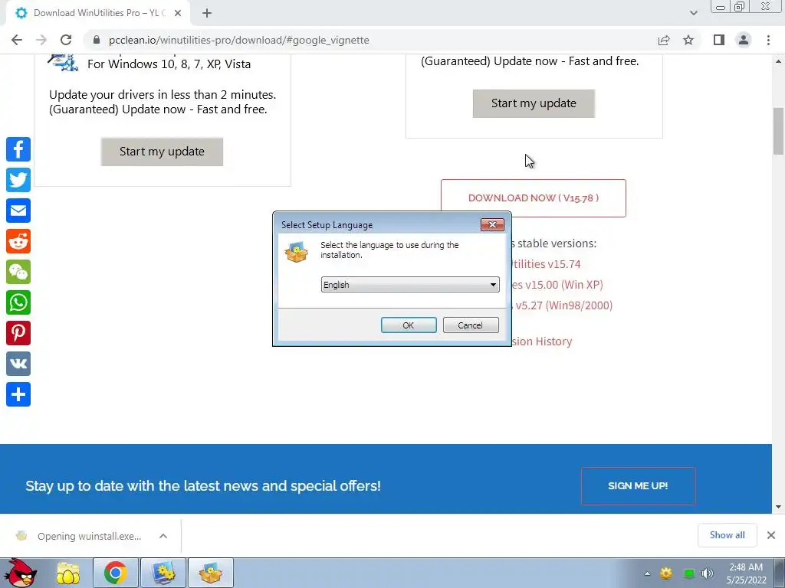Open a new browser tab
Image resolution: width=785 pixels, height=588 pixels.
(207, 13)
